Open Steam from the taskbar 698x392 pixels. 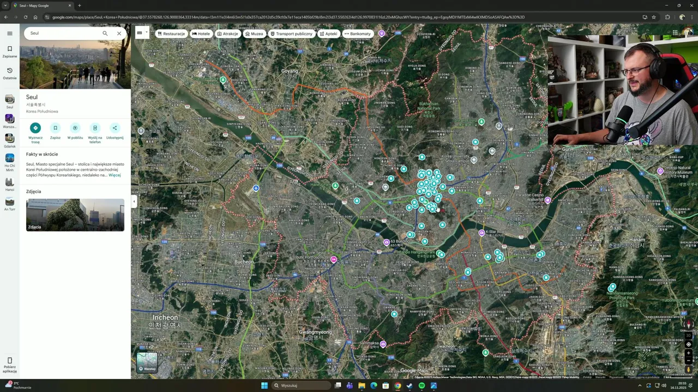410,385
